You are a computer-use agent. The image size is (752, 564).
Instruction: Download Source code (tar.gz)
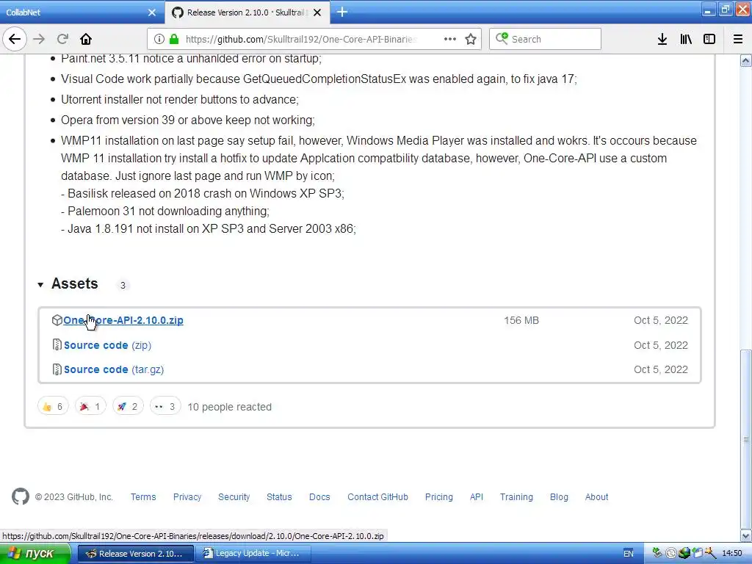click(x=114, y=370)
